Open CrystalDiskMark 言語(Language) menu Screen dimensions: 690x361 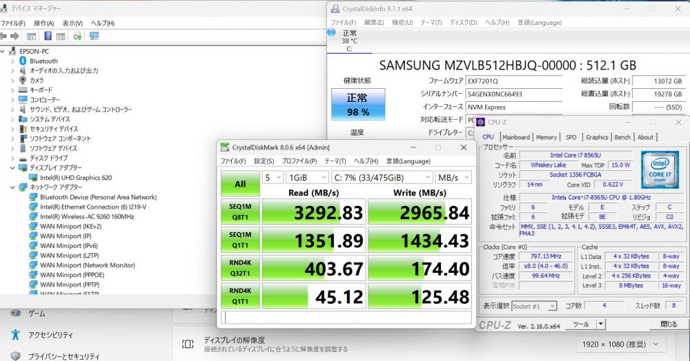point(408,161)
